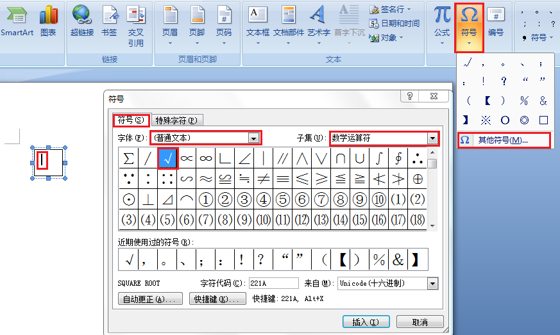Viewport: 560px width, 335px height.
Task: Select the intersection ∩ symbol
Action: click(x=341, y=158)
